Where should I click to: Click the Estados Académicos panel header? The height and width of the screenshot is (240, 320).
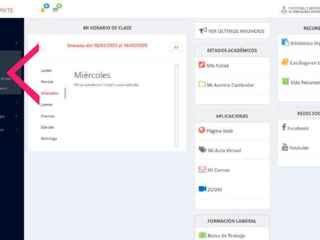[x=232, y=50]
